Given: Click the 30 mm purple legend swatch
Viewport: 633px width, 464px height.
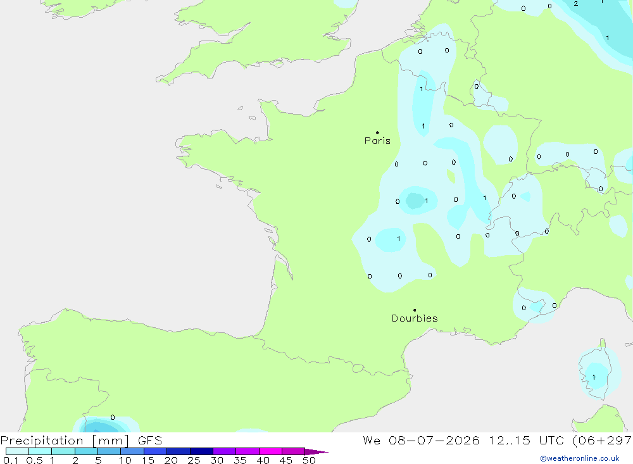Looking at the screenshot, I should click(224, 451).
